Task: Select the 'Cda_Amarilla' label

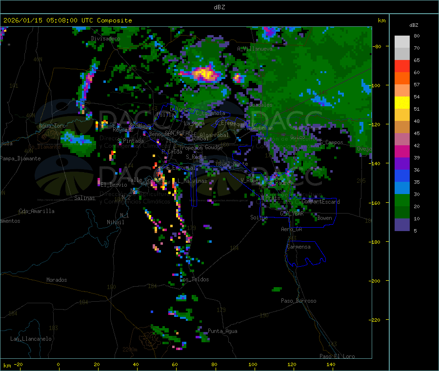Action: click(37, 211)
